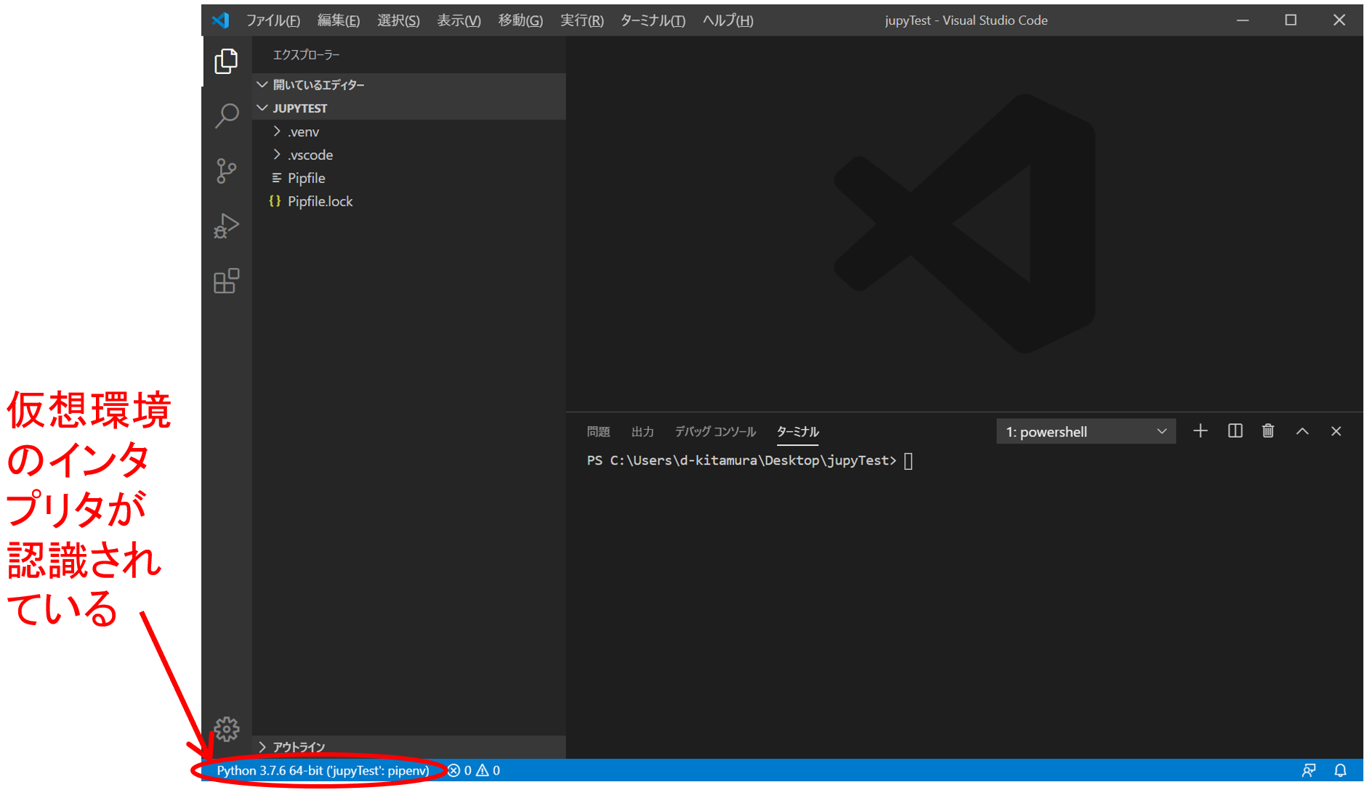Viewport: 1367px width, 790px height.
Task: Open the Extensions view icon
Action: coord(226,281)
